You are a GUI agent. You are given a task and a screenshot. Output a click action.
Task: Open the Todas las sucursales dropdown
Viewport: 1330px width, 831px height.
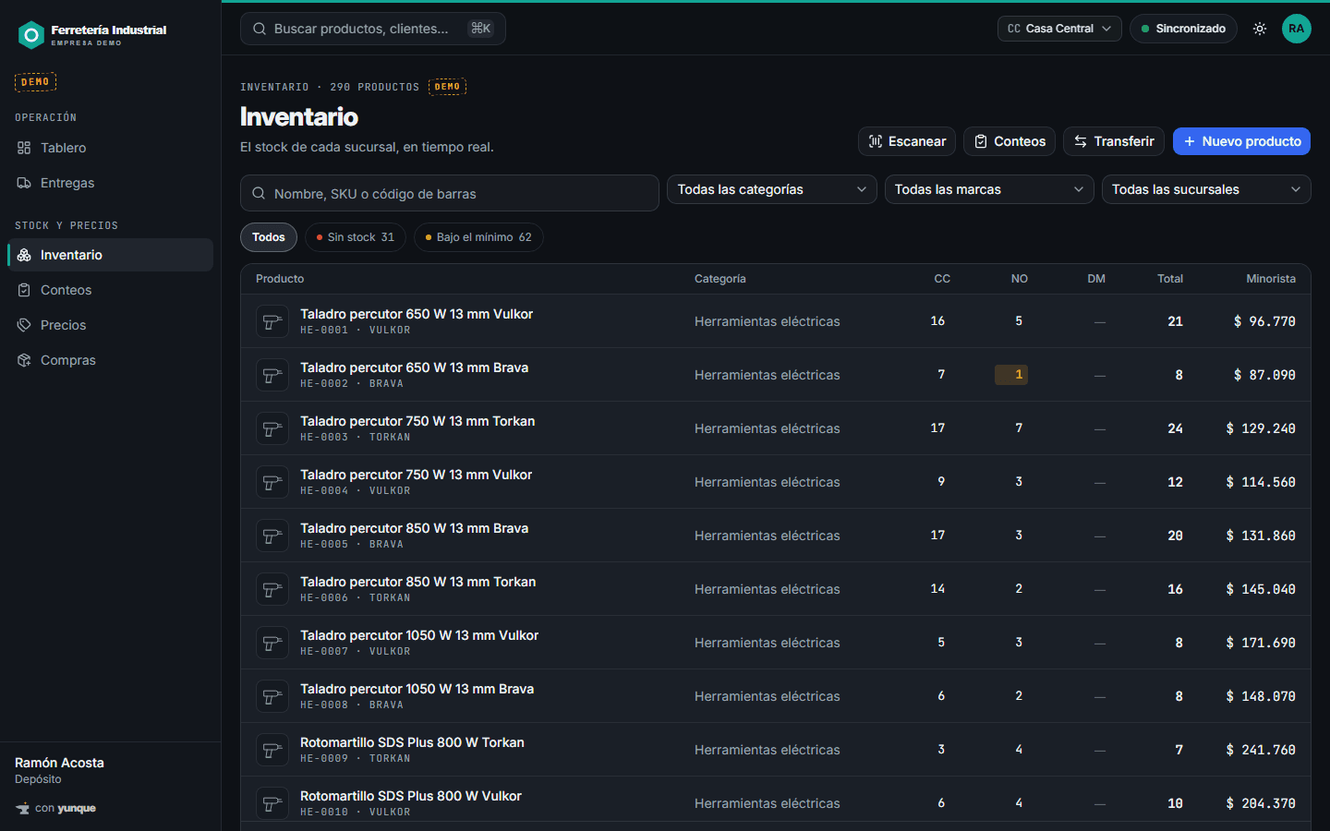[1206, 189]
